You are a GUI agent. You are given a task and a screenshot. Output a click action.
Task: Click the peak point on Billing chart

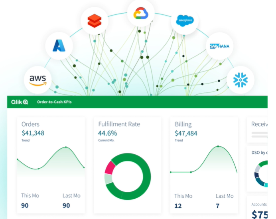[218, 146]
